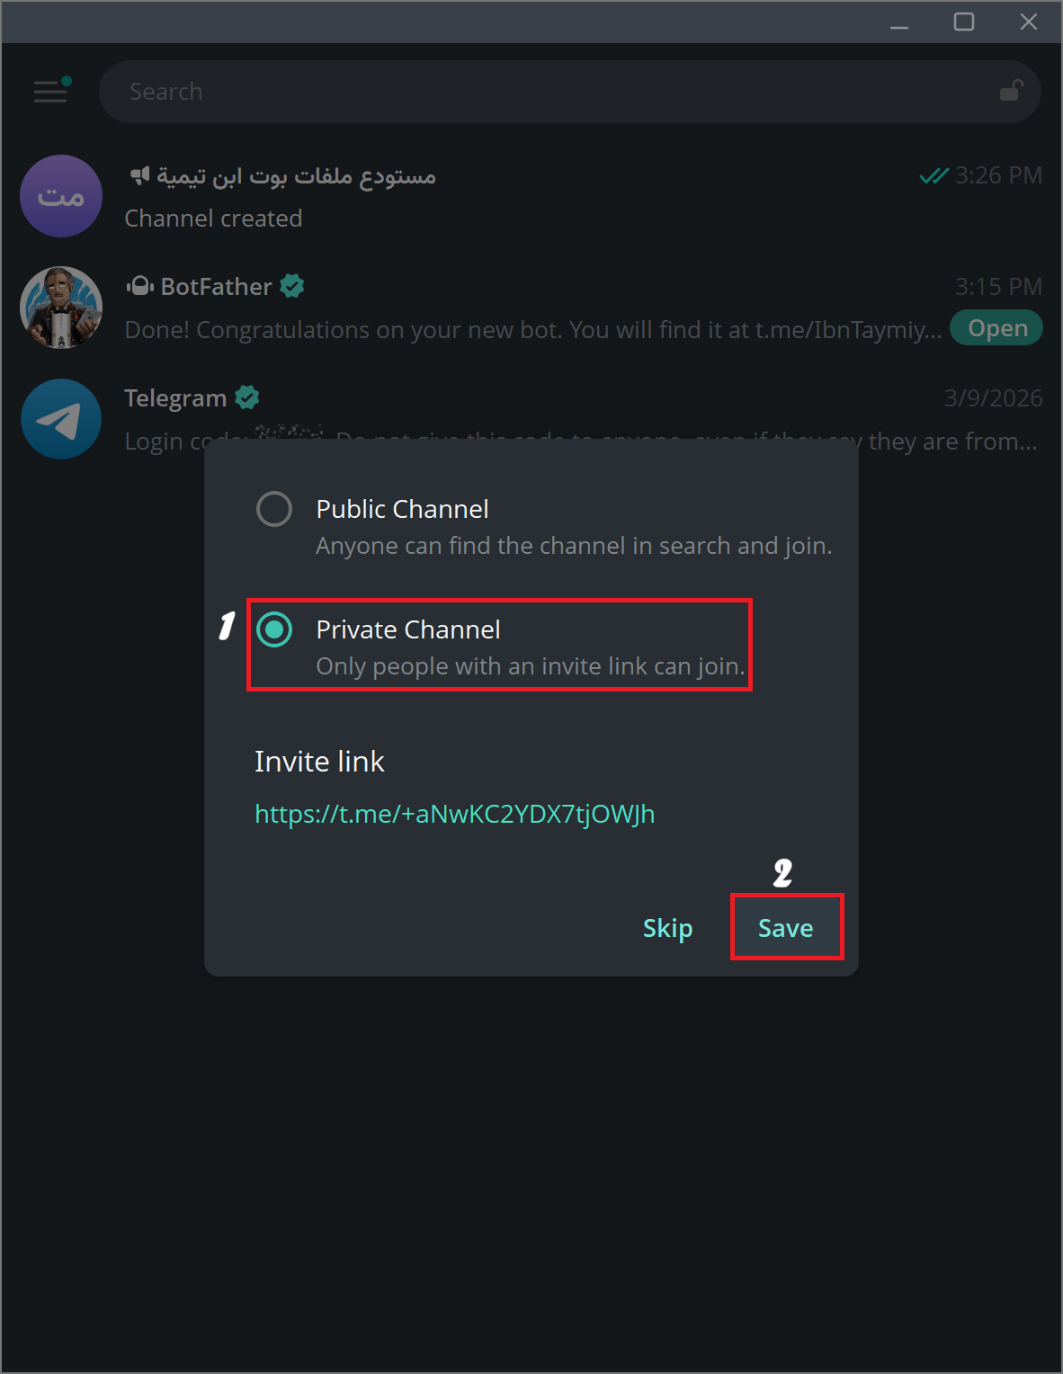Click inside the Search field
This screenshot has width=1063, height=1374.
click(x=450, y=91)
